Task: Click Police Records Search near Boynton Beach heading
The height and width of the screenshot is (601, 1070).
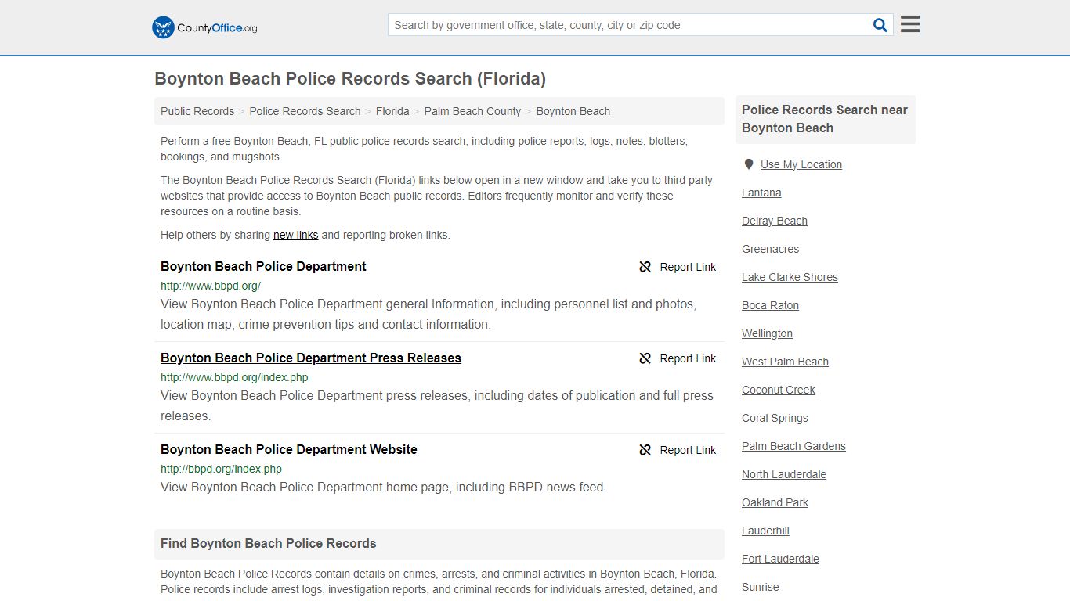Action: click(x=825, y=119)
